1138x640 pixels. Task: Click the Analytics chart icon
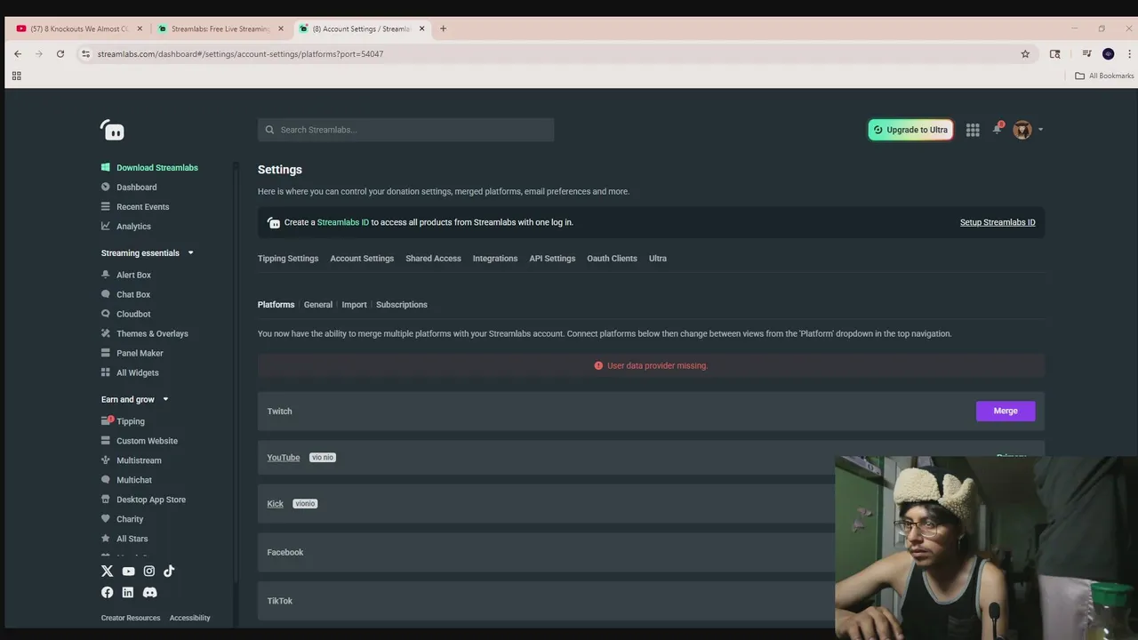106,226
